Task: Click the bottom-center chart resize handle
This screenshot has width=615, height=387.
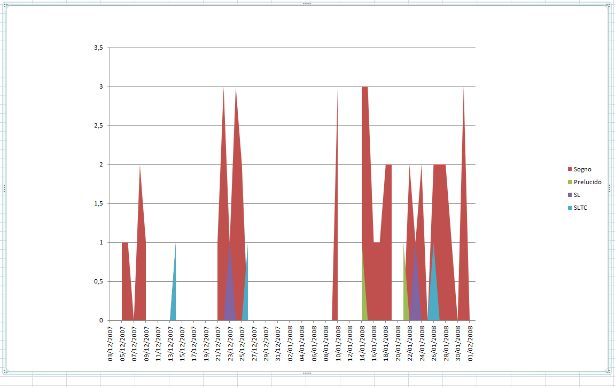Action: 307,373
